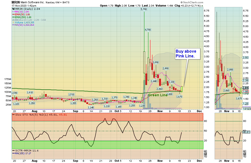Viewport: 251px width, 163px height.
Task: Click the MRIN ticker symbol in the header
Action: pyautogui.click(x=16, y=2)
